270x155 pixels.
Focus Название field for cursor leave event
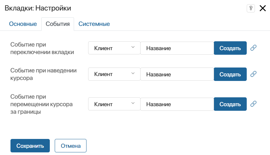[177, 104]
